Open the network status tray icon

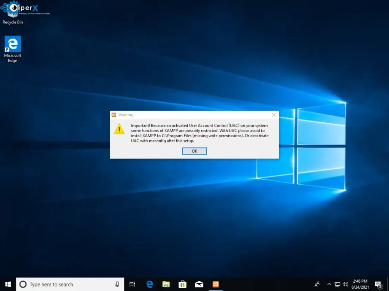[337, 284]
